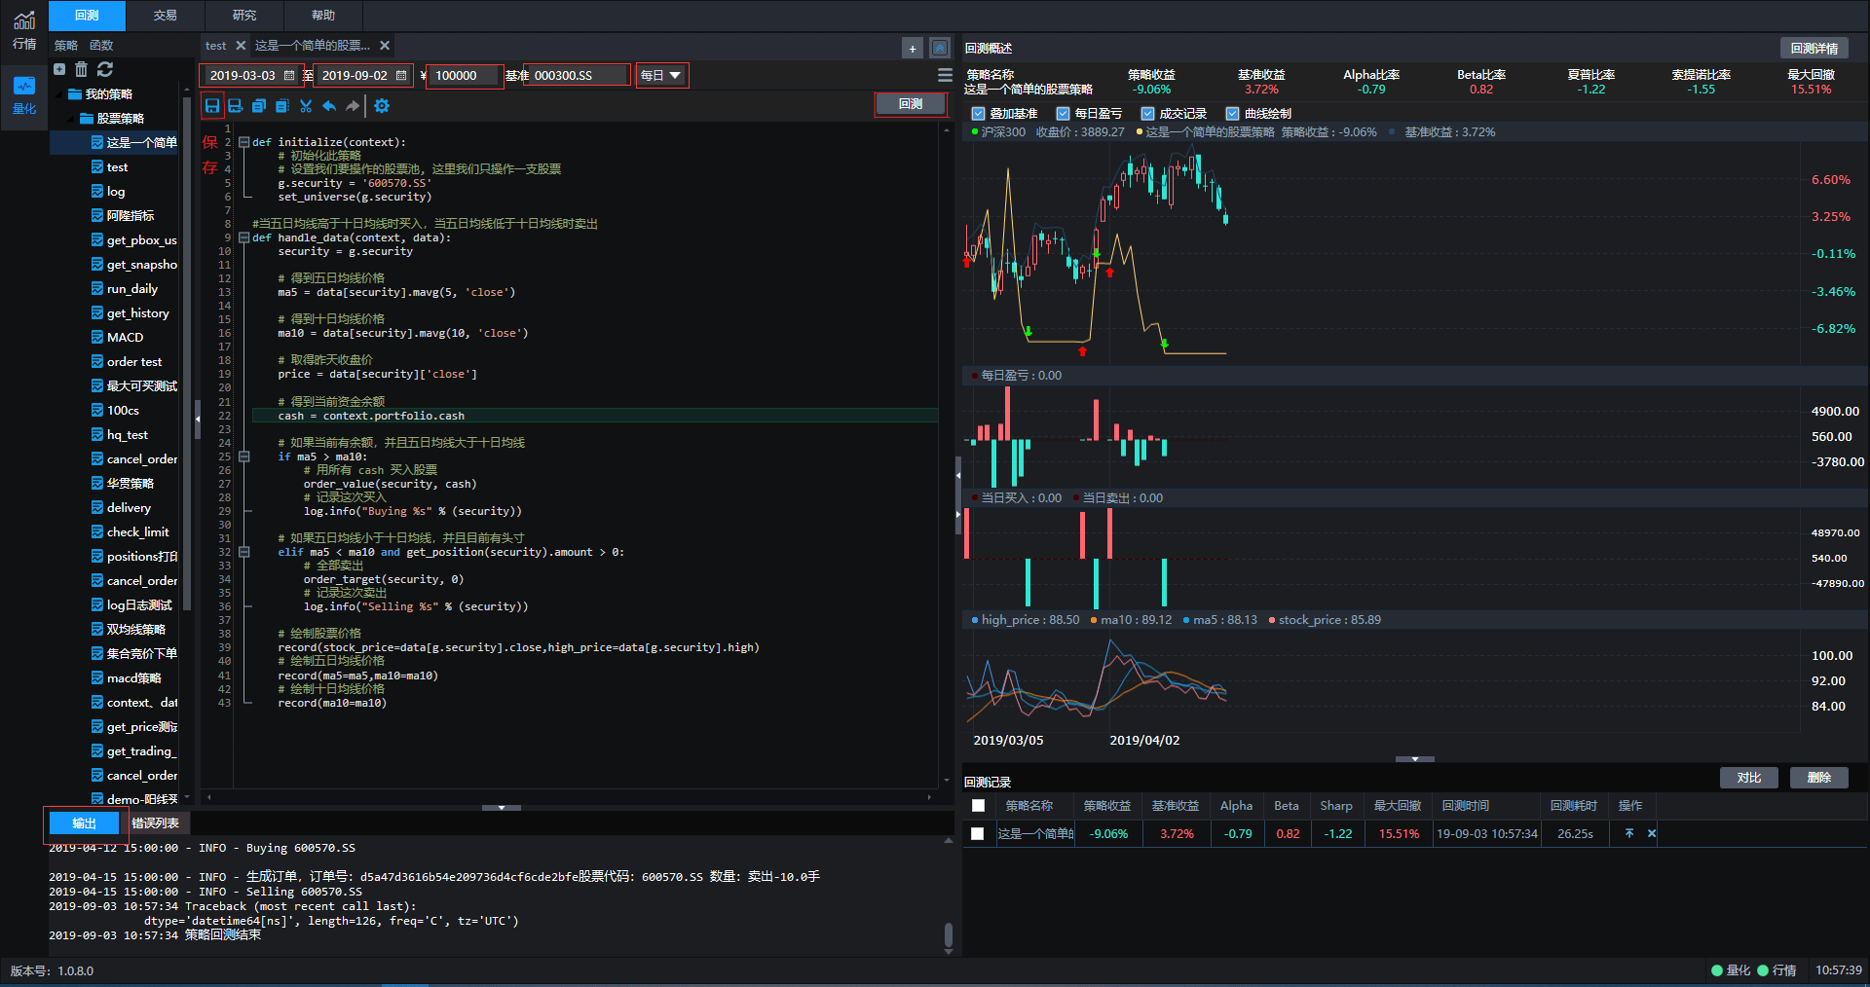Open editor settings gear icon
Image resolution: width=1870 pixels, height=987 pixels.
tap(382, 106)
